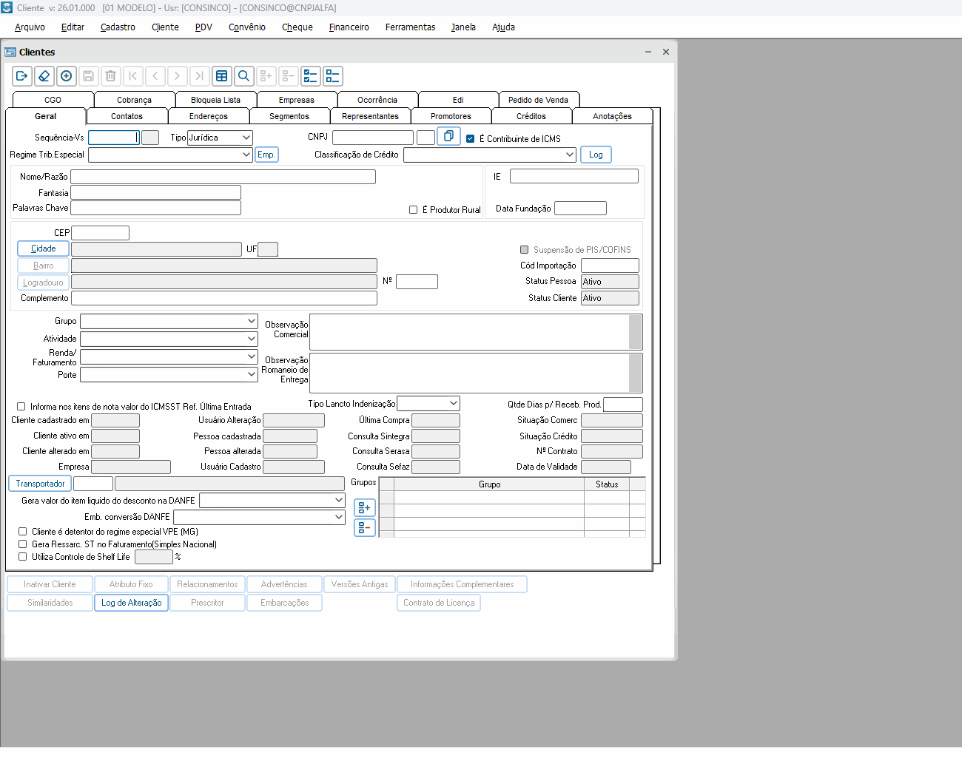The height and width of the screenshot is (761, 962).
Task: Click the Transportador button
Action: tap(40, 484)
